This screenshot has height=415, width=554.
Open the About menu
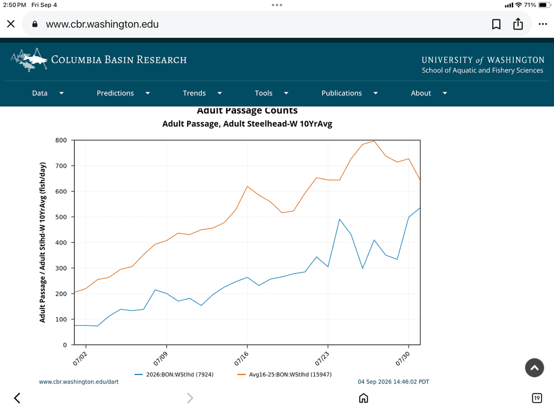click(421, 93)
